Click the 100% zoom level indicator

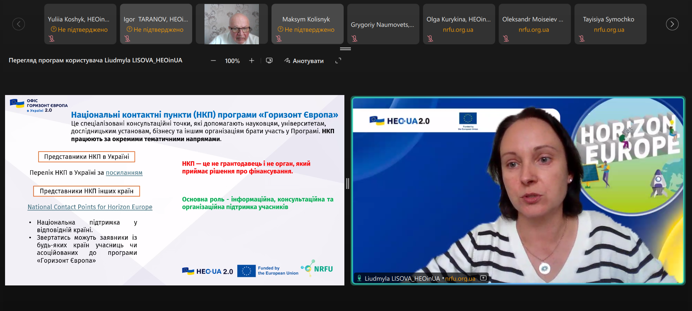tap(232, 61)
